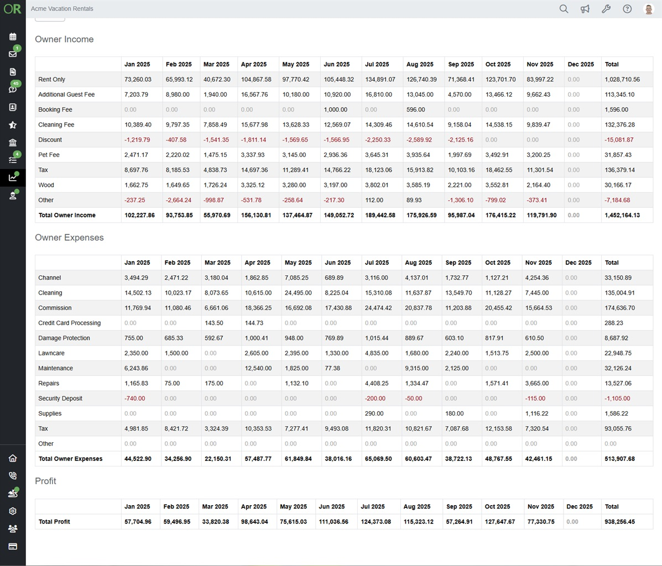
Task: Click the announcements megaphone icon
Action: click(585, 9)
